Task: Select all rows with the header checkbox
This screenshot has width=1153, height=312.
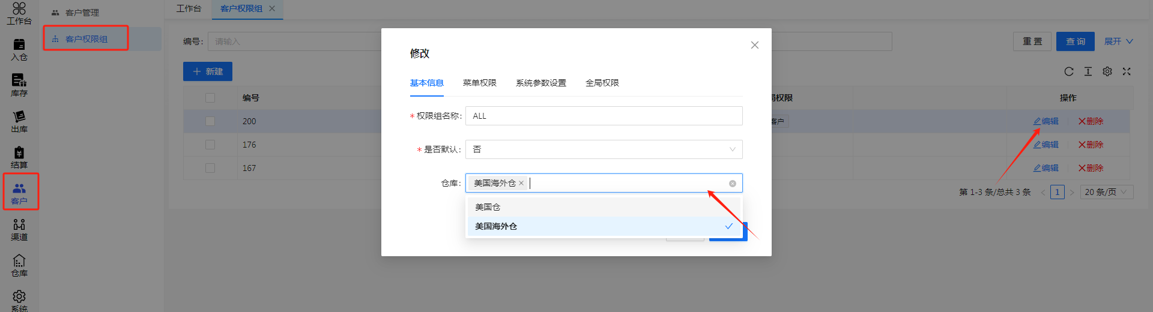Action: click(210, 98)
